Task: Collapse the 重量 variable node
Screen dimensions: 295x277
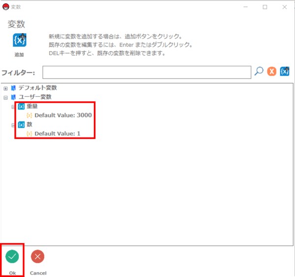Action: 13,107
